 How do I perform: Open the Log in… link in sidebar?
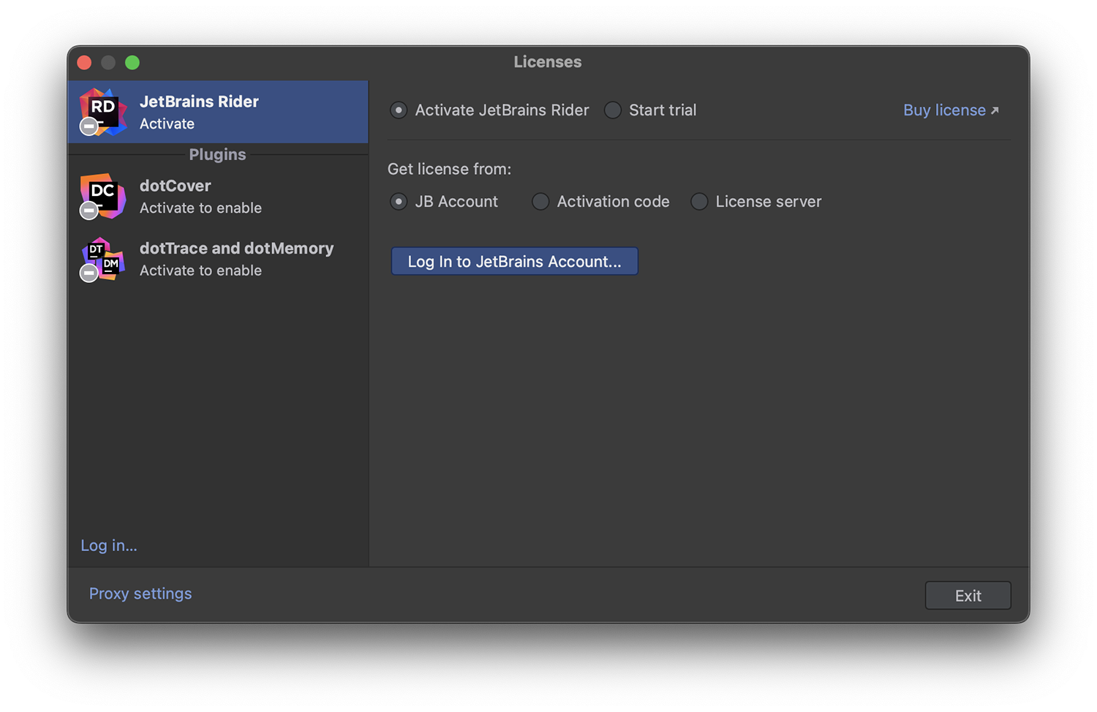coord(109,545)
